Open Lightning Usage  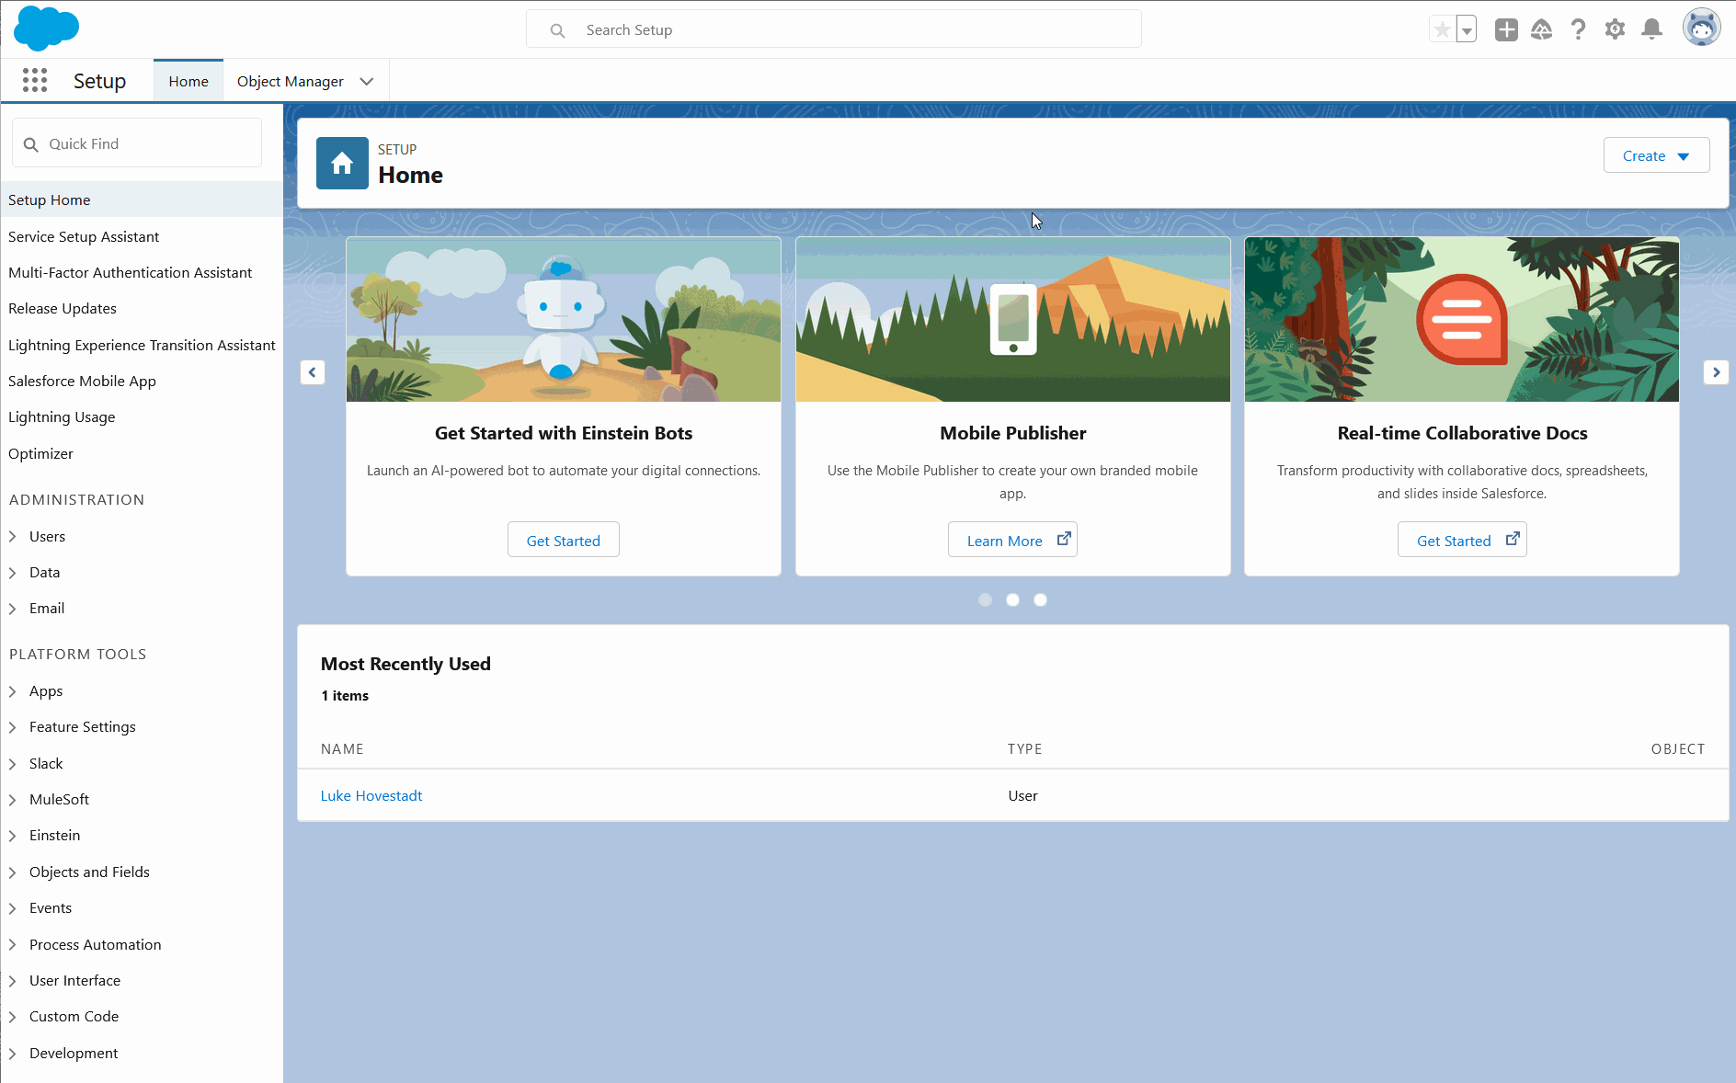[62, 416]
